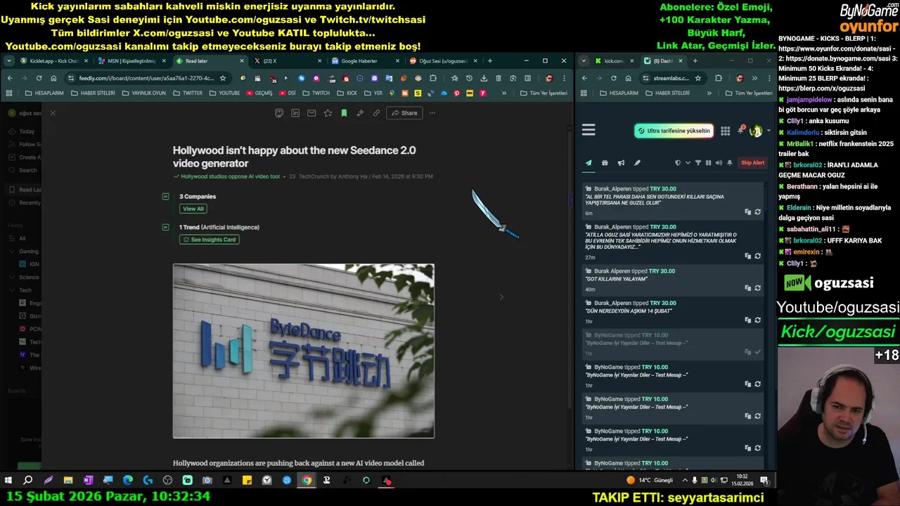Open Feedly Today in sidebar
900x506 pixels.
point(27,131)
